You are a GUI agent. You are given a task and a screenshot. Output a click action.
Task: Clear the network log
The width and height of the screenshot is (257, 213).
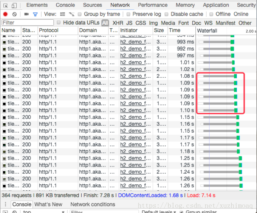(14, 14)
